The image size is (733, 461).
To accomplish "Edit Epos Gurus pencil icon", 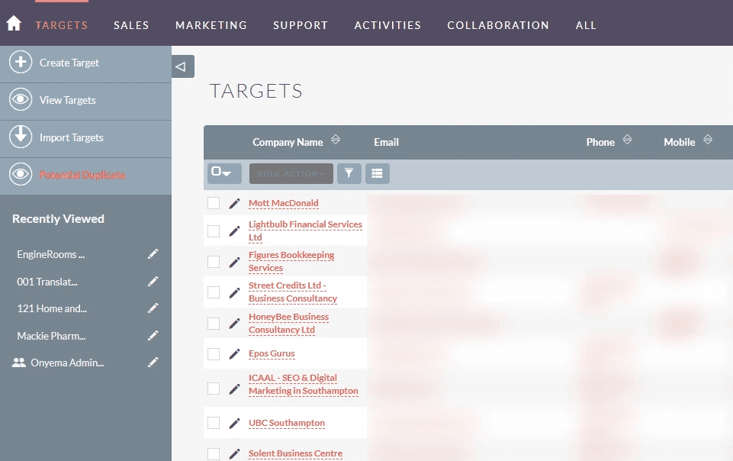I will coord(234,354).
